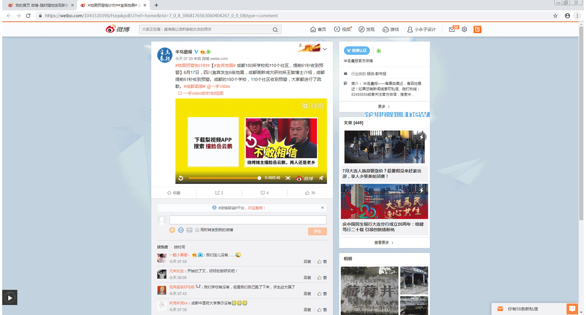The height and width of the screenshot is (315, 586).
Task: Open the #成都震感# hashtag link
Action: (x=194, y=86)
